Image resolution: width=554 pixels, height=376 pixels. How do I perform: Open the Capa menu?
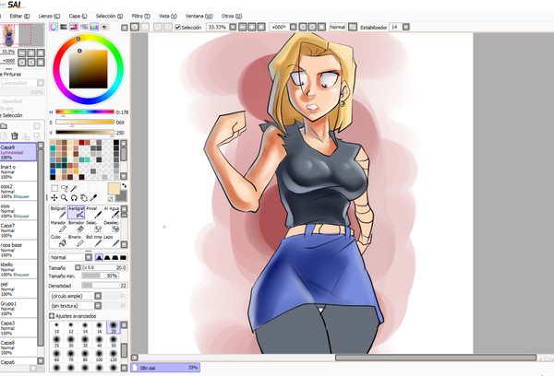coord(78,16)
